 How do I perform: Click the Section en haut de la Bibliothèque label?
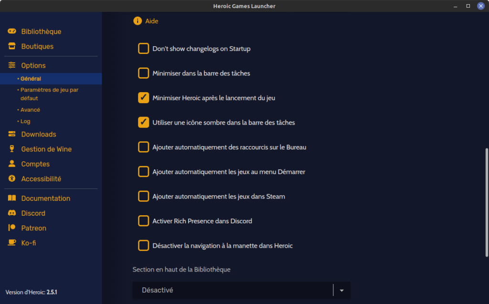(181, 269)
